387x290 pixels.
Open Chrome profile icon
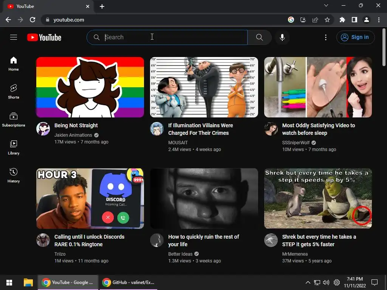367,20
